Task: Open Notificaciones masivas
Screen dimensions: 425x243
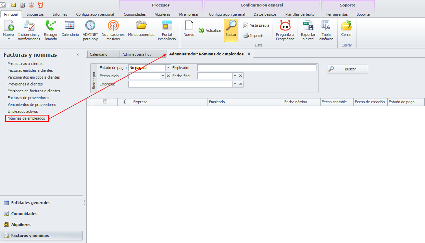Action: (x=113, y=30)
